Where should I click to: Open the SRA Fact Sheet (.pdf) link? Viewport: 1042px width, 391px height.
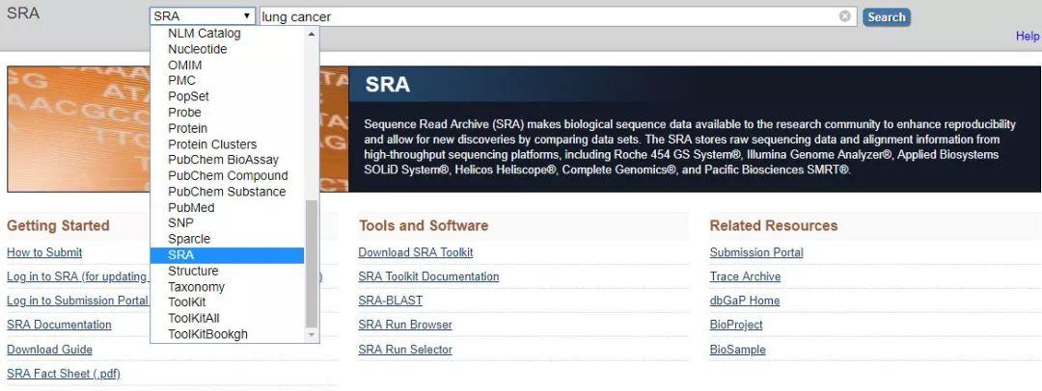[63, 374]
